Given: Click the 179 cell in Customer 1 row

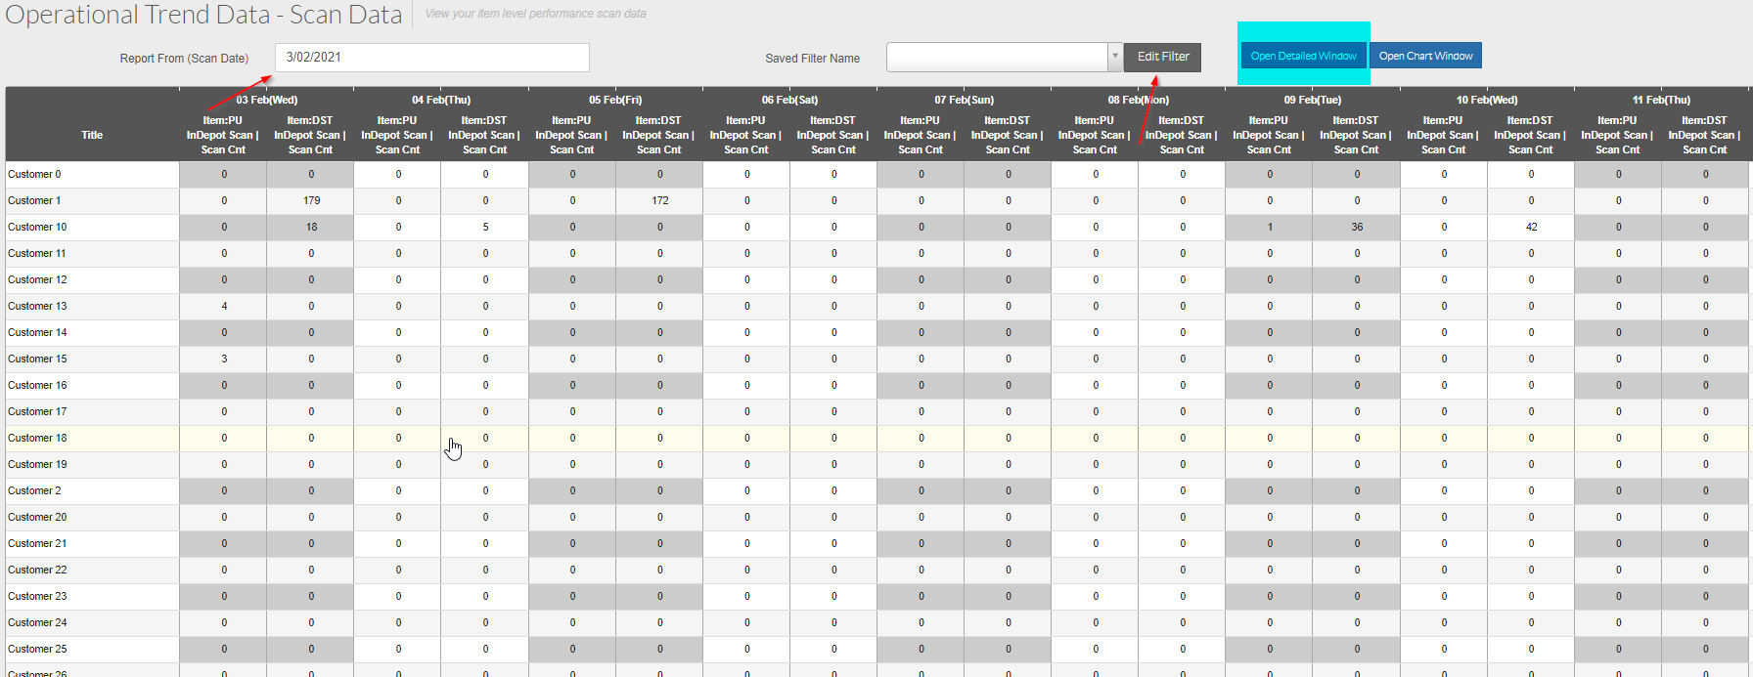Looking at the screenshot, I should click(311, 201).
